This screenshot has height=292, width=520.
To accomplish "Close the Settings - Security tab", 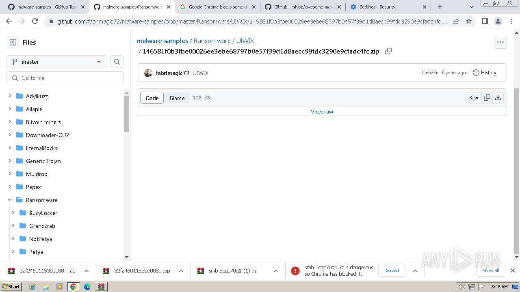I will coord(425,7).
